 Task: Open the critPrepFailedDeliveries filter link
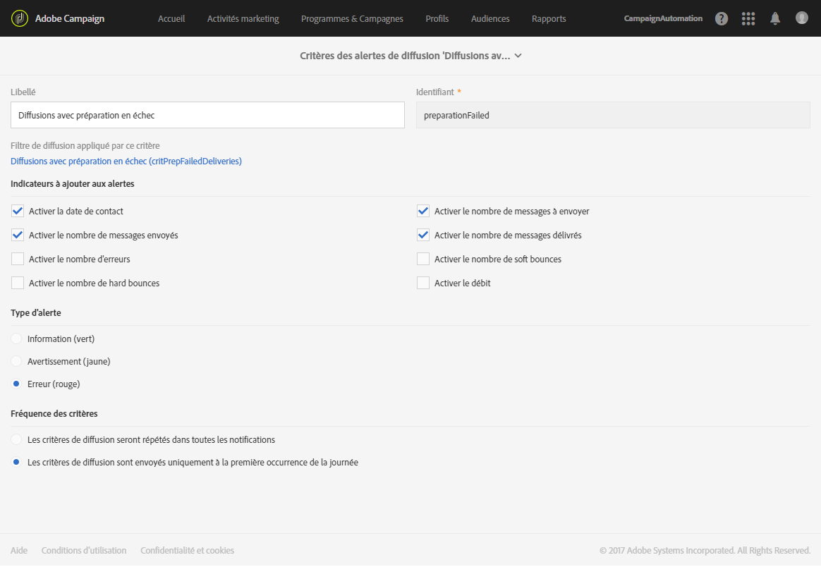126,161
